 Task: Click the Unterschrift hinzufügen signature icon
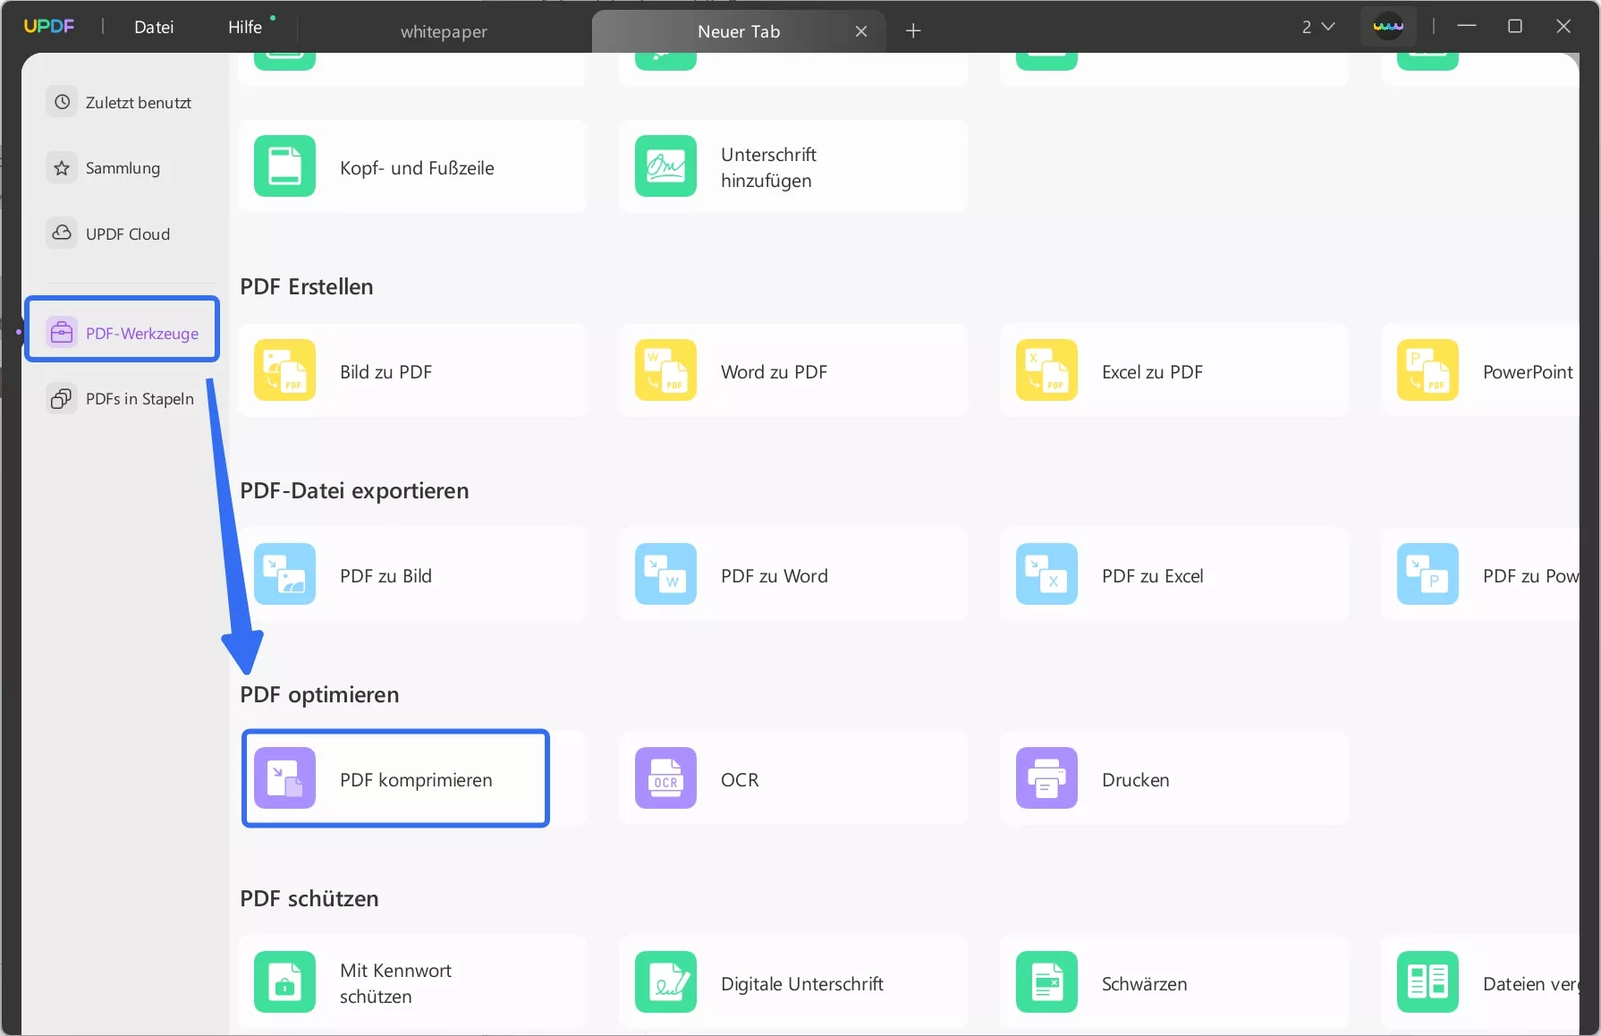(x=665, y=166)
